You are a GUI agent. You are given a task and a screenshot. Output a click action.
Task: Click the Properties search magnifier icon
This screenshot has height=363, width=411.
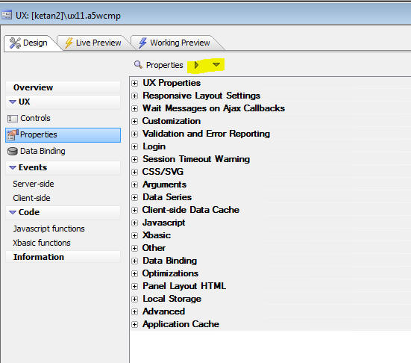[x=138, y=64]
